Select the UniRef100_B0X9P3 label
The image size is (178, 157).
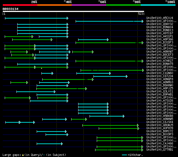click(160, 134)
